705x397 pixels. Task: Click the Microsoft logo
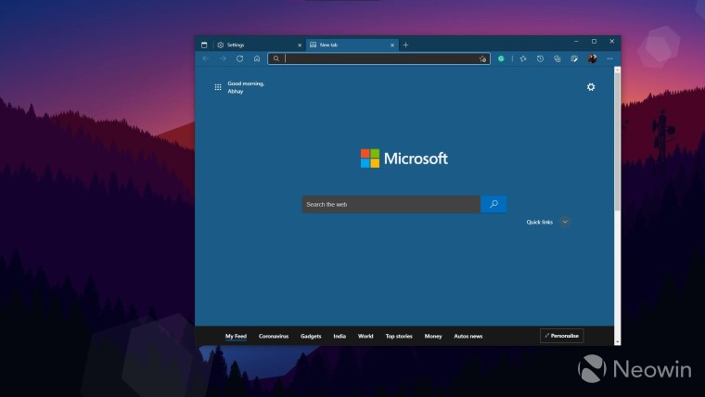[x=404, y=159]
